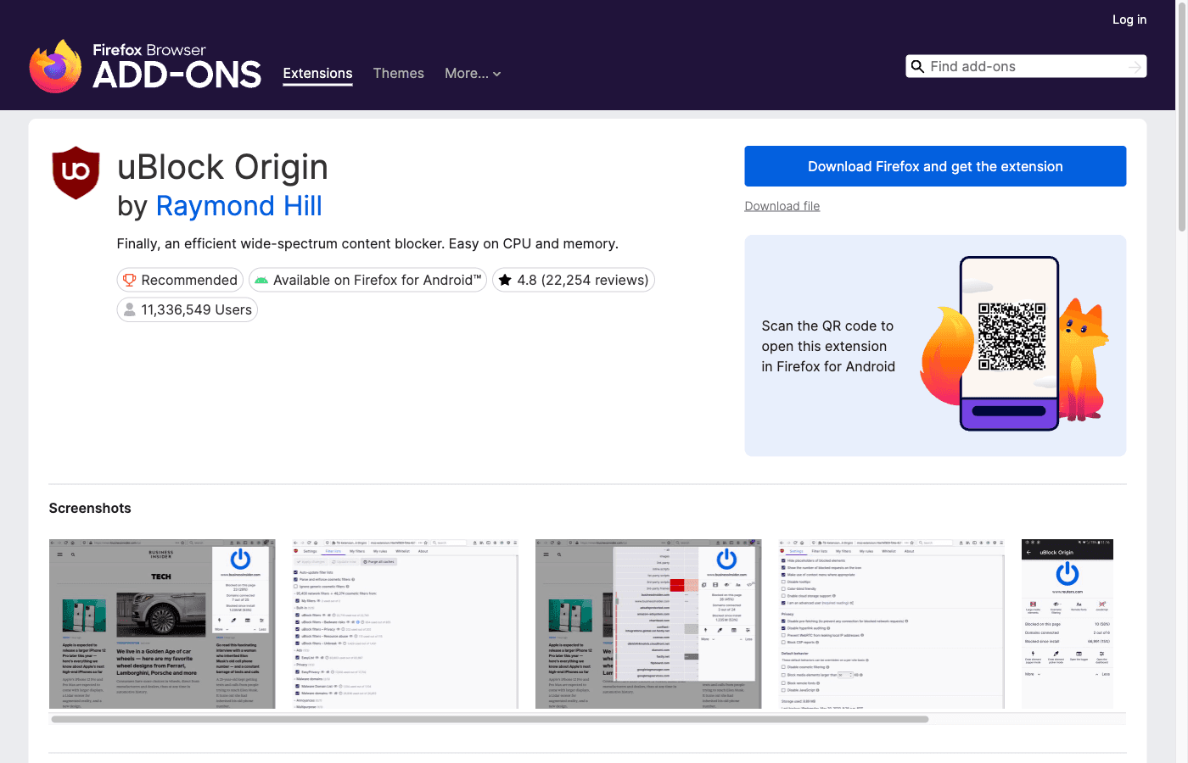
Task: Click the Android robot icon
Action: [261, 280]
